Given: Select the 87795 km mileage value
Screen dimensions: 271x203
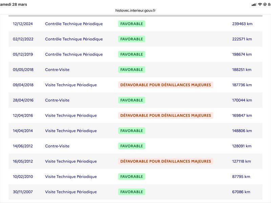Looking at the screenshot, I should (241, 177).
